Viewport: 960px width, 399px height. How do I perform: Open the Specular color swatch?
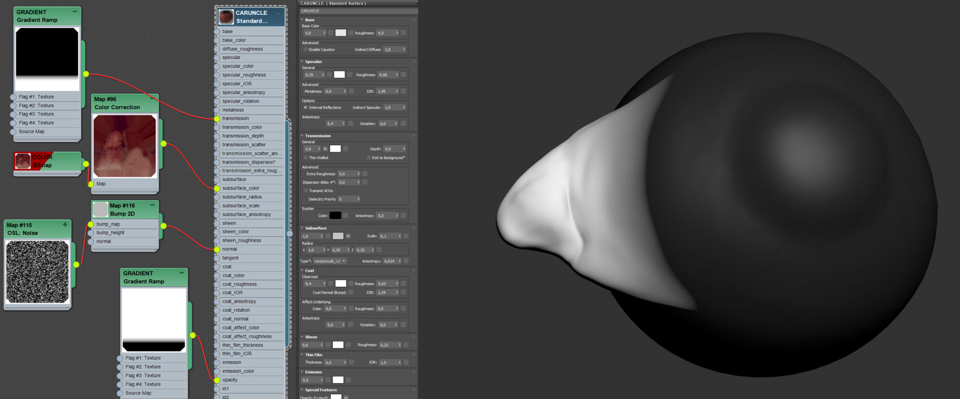pyautogui.click(x=339, y=75)
